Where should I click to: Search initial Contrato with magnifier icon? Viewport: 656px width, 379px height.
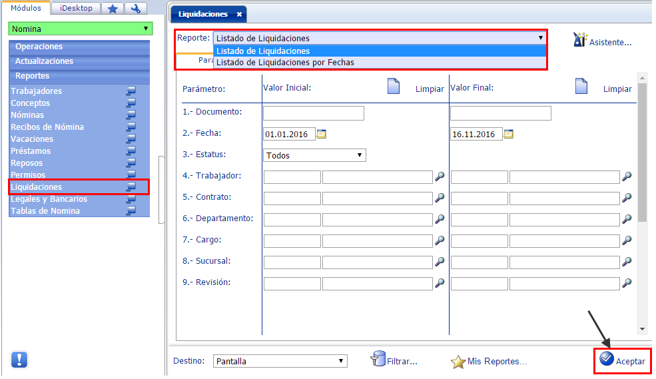[x=440, y=198]
